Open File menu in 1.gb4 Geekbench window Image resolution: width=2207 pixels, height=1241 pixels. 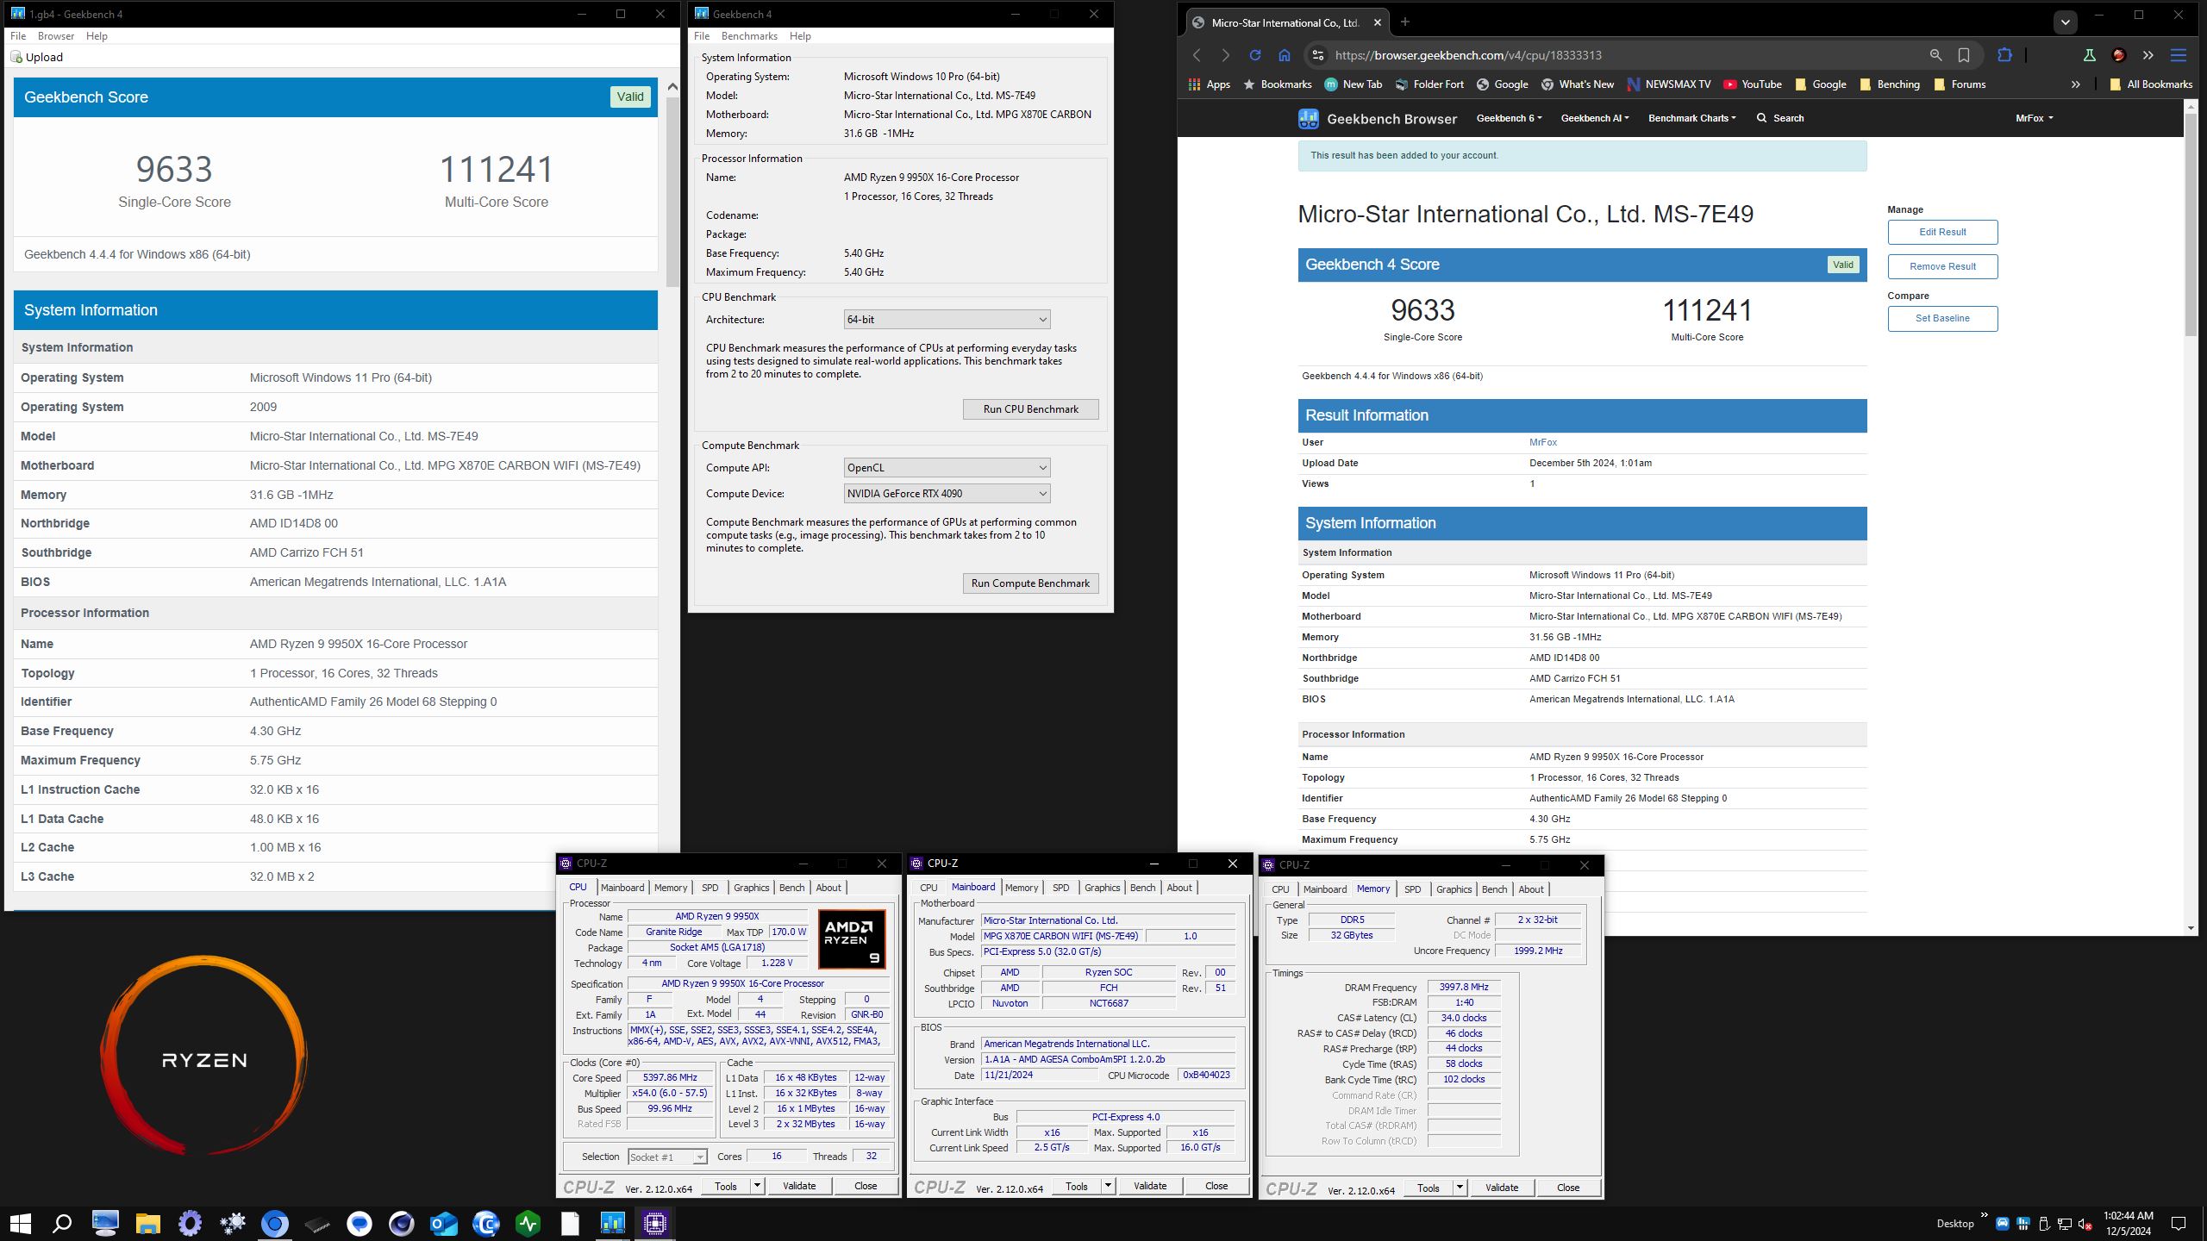coord(18,36)
